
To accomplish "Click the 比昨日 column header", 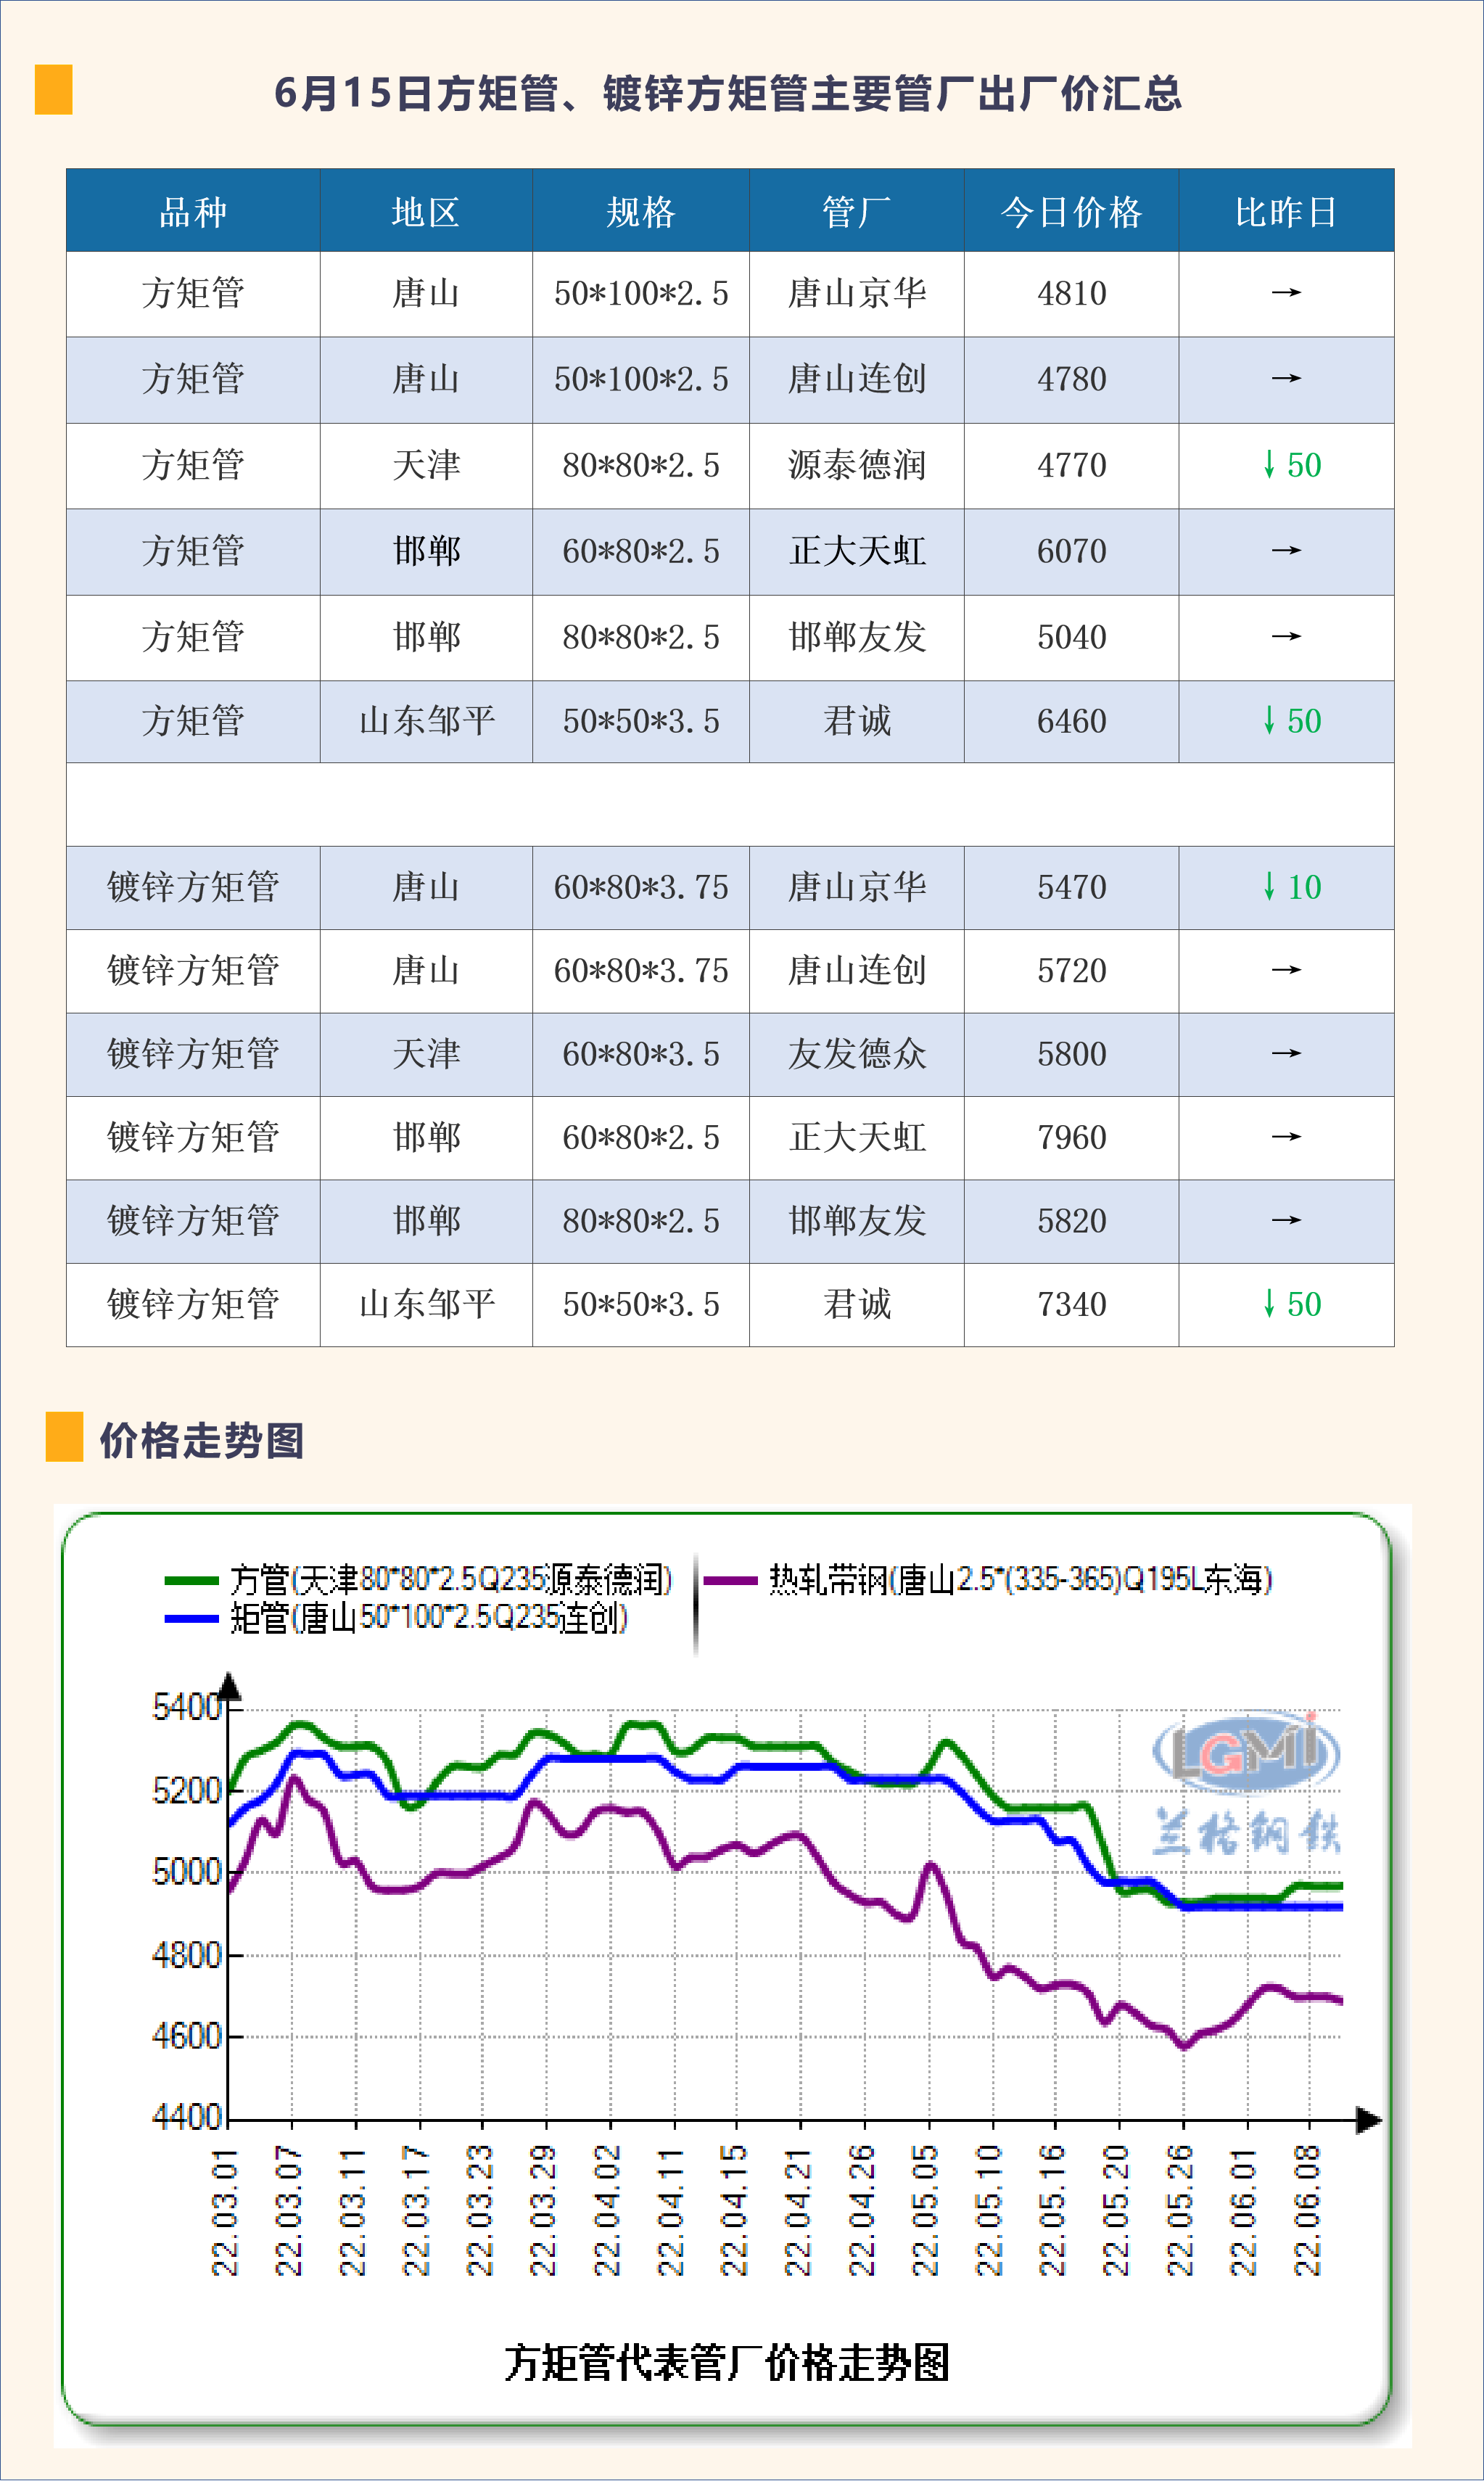I will coord(1286,212).
